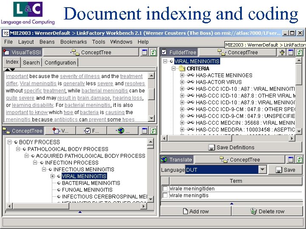Expand the VIRAL MENINGITIS node in ConceptTree
Image resolution: width=306 pixels, height=229 pixels.
click(52, 176)
